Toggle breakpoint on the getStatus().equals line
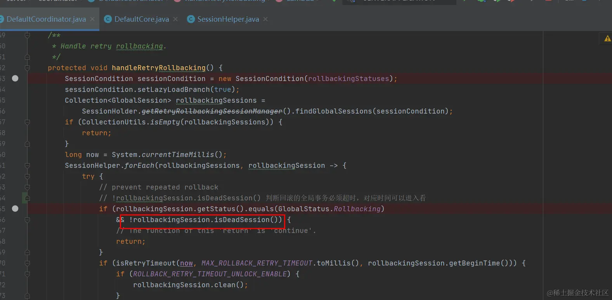The height and width of the screenshot is (300, 612). (x=15, y=209)
